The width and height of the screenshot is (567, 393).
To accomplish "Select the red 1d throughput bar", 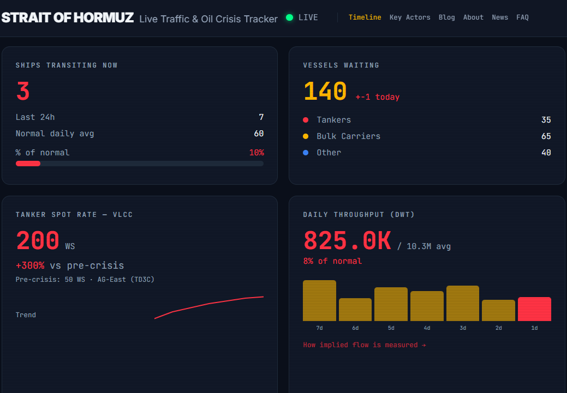I will 534,309.
